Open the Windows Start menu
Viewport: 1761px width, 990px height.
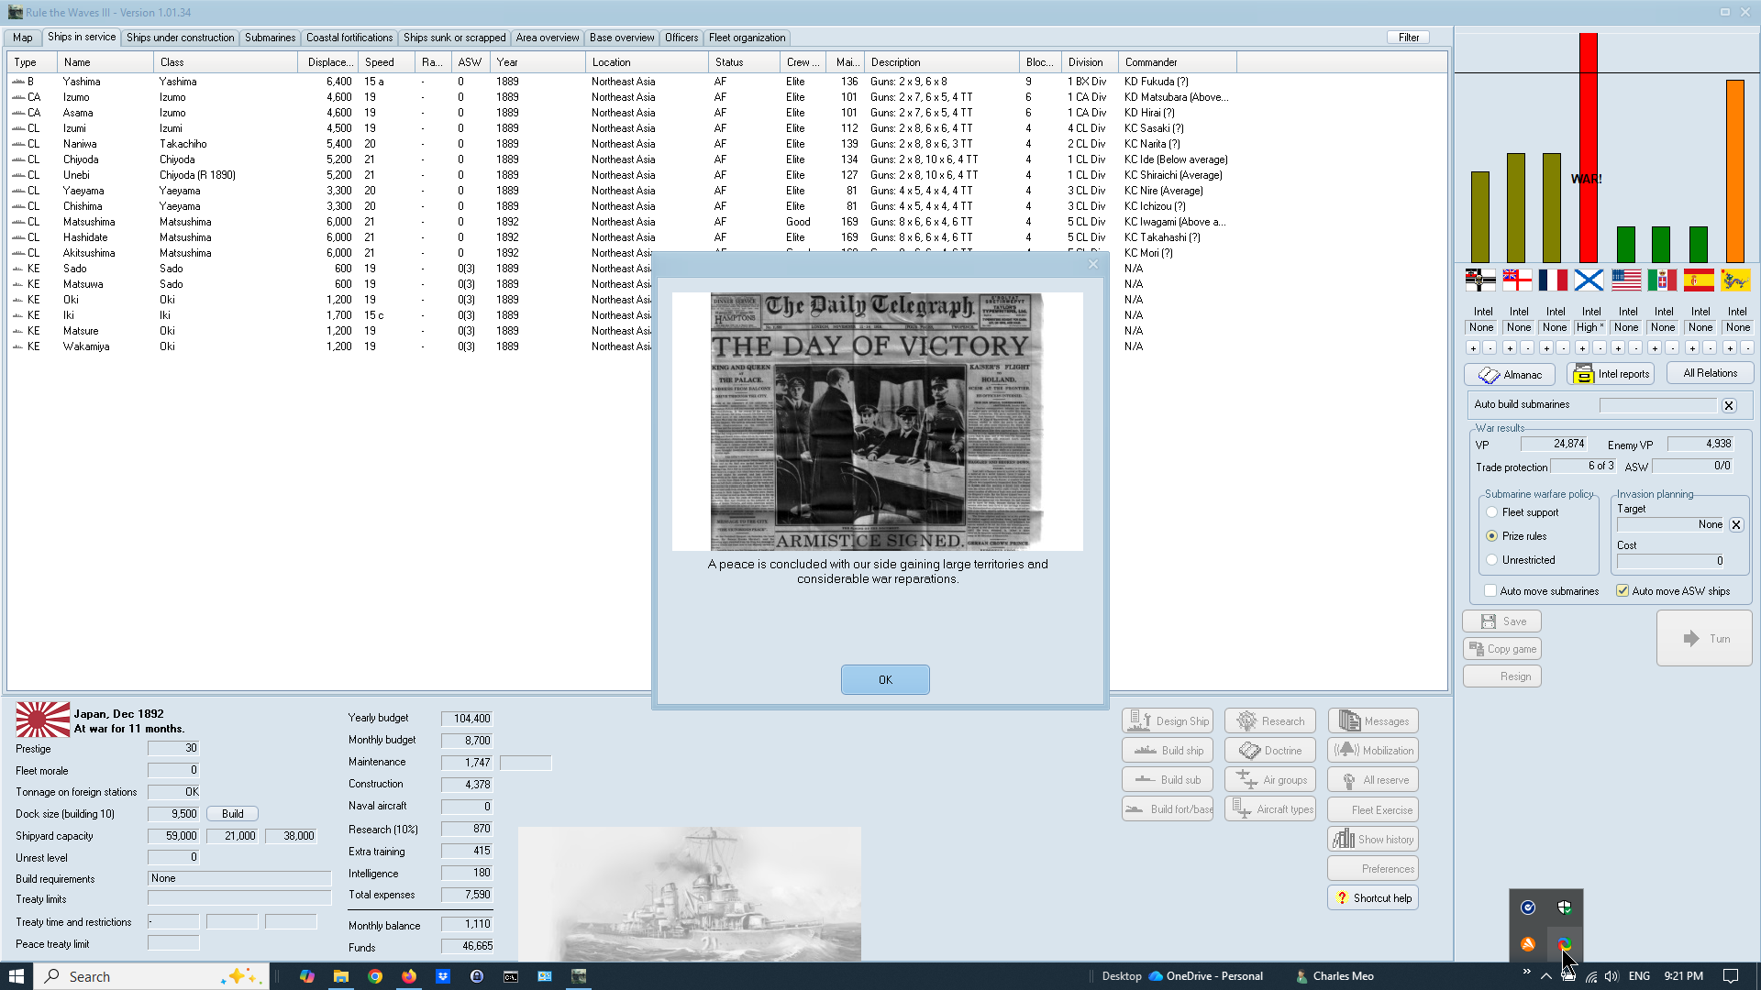(17, 976)
